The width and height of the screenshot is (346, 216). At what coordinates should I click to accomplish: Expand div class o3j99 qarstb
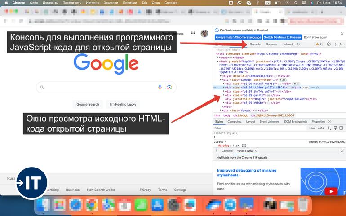(223, 95)
